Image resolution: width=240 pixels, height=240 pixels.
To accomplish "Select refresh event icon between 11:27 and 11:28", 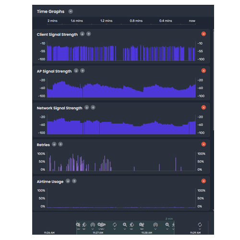I will coord(115,225).
